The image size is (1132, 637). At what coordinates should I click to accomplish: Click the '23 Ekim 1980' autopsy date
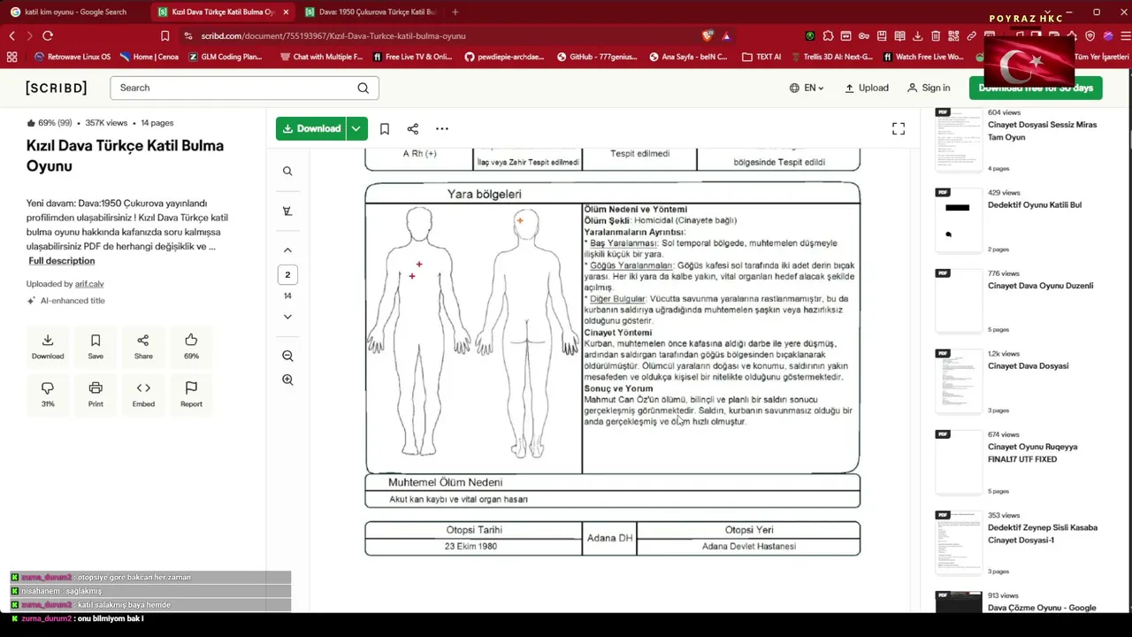(470, 546)
